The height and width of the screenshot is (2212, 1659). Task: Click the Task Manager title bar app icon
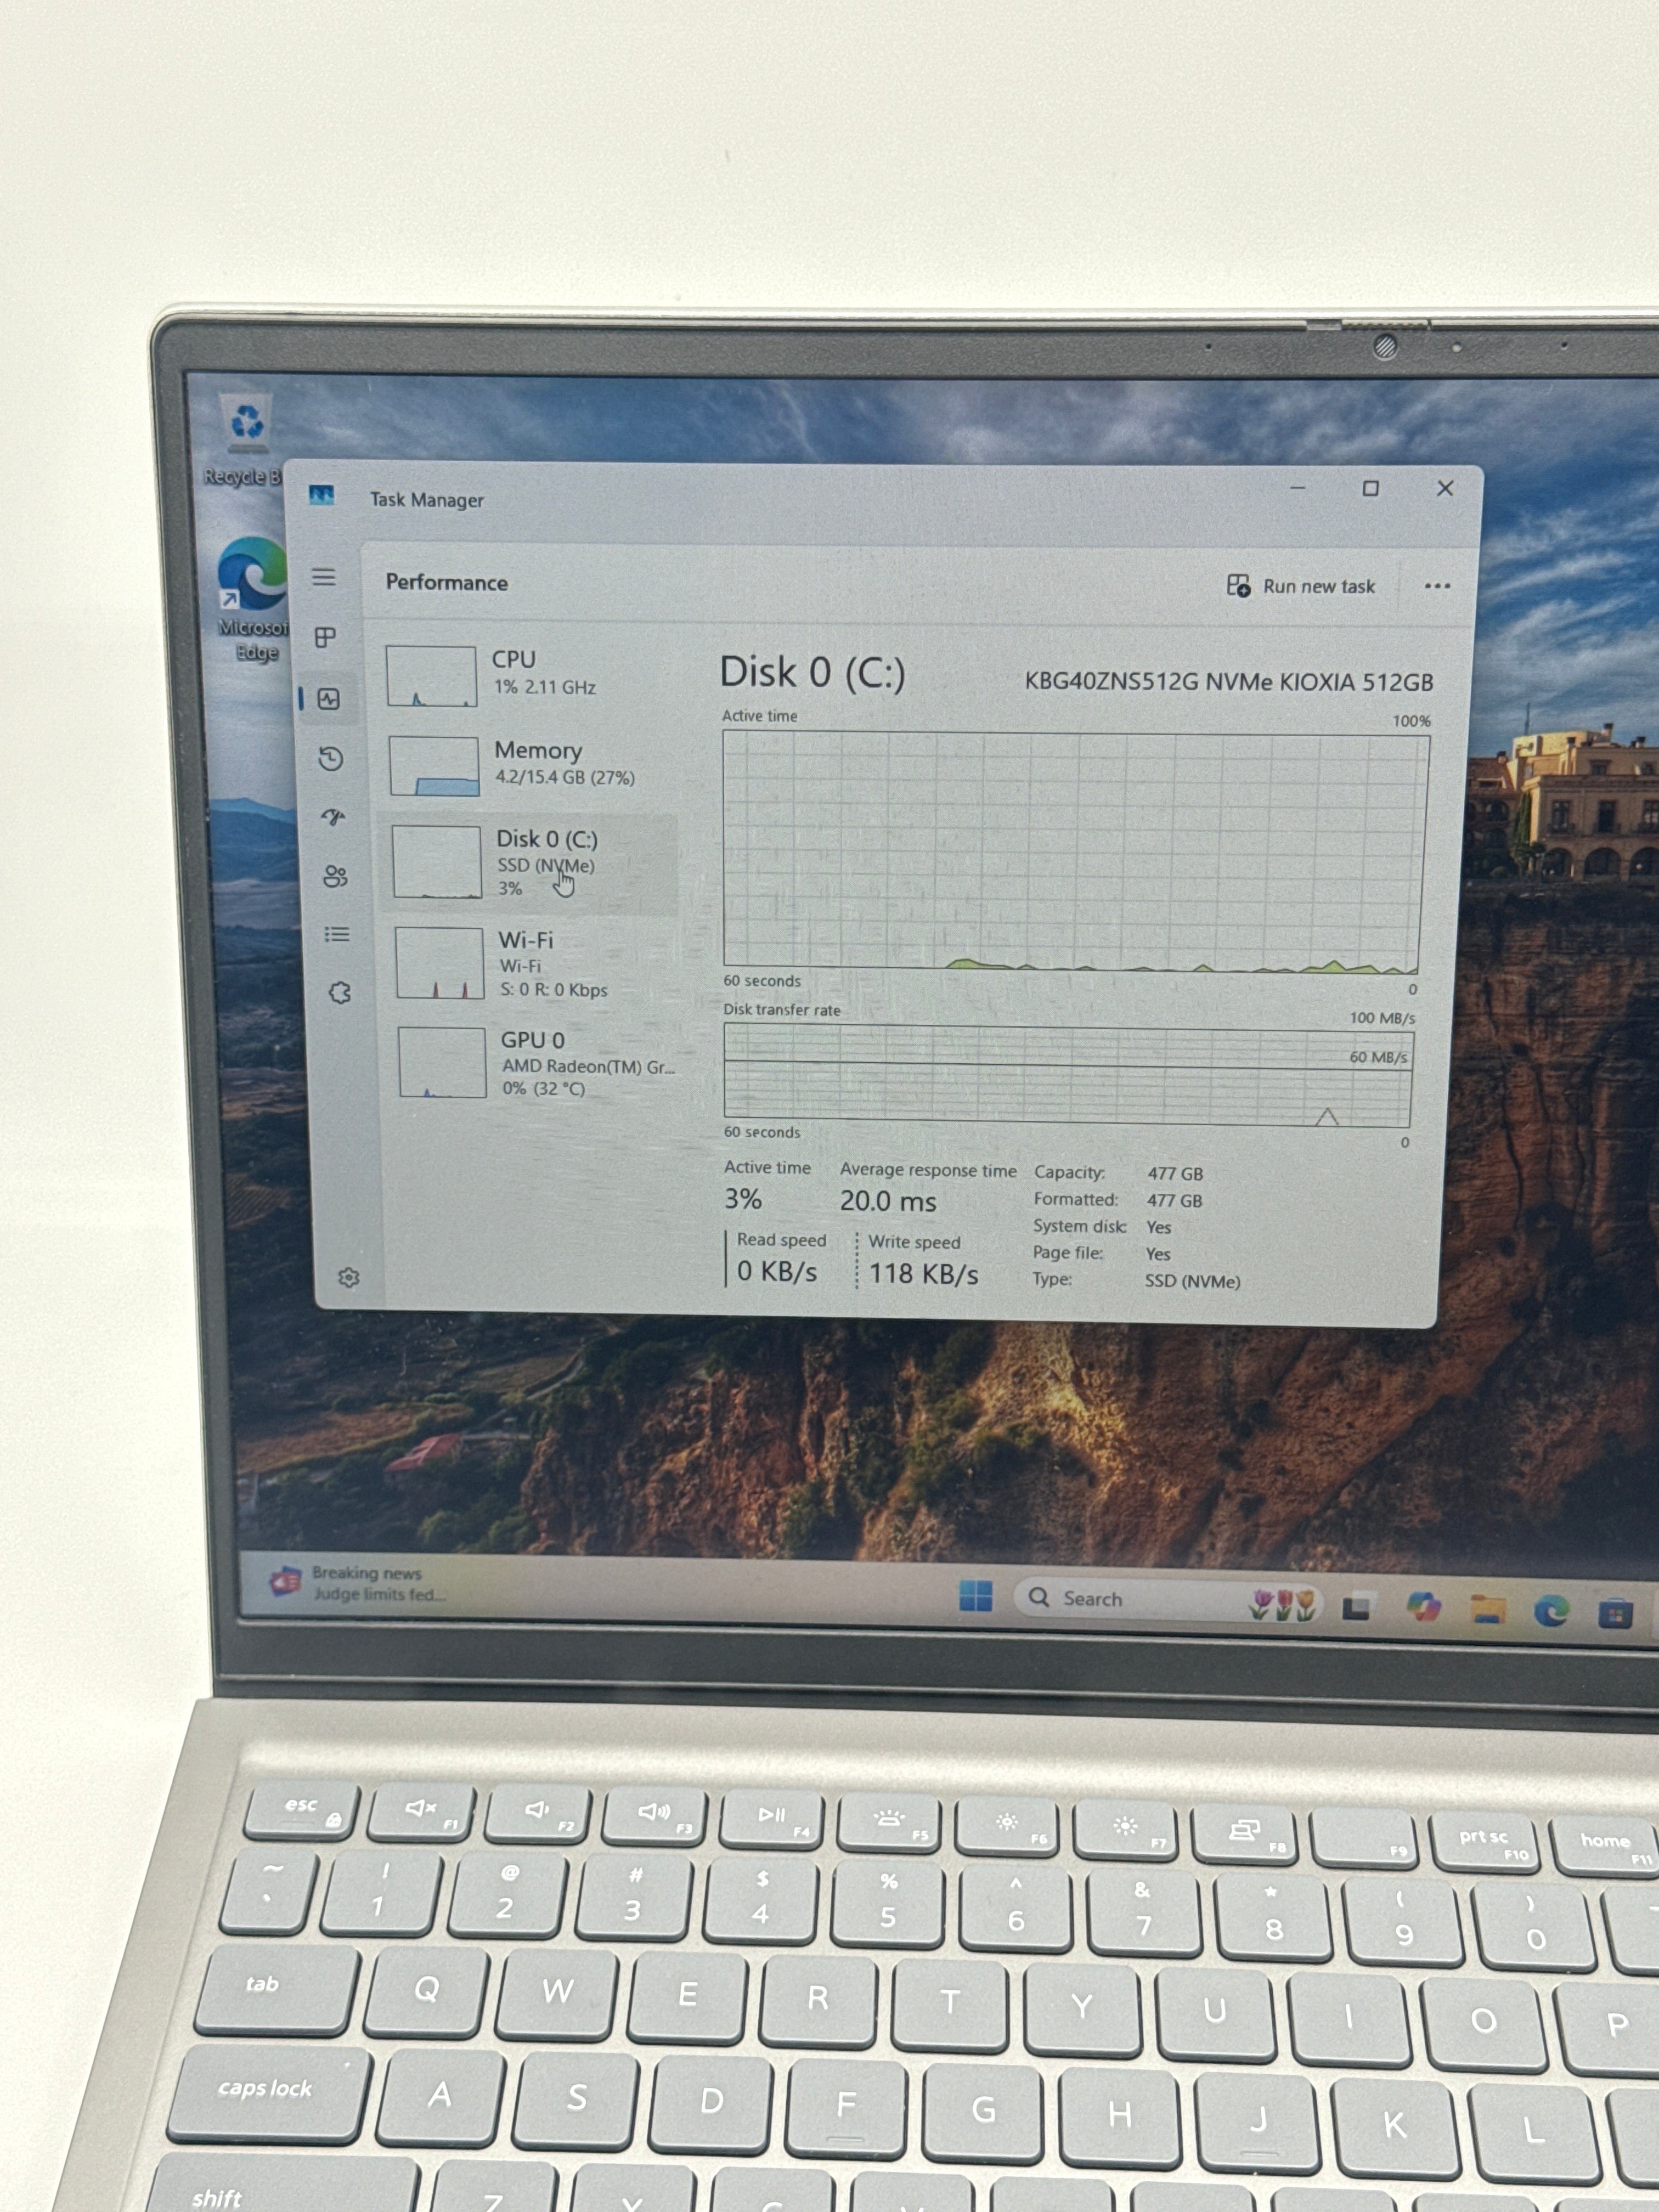[x=321, y=495]
